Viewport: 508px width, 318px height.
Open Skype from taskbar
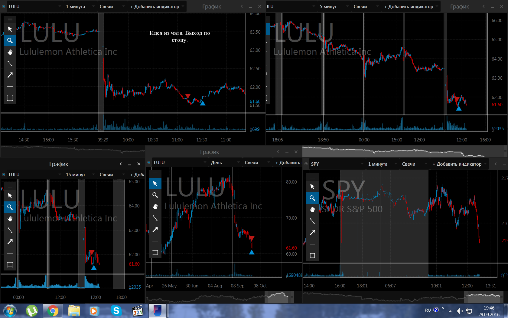116,311
